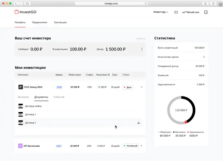Switch to Портфель tab
The width and height of the screenshot is (223, 161).
[x=20, y=22]
